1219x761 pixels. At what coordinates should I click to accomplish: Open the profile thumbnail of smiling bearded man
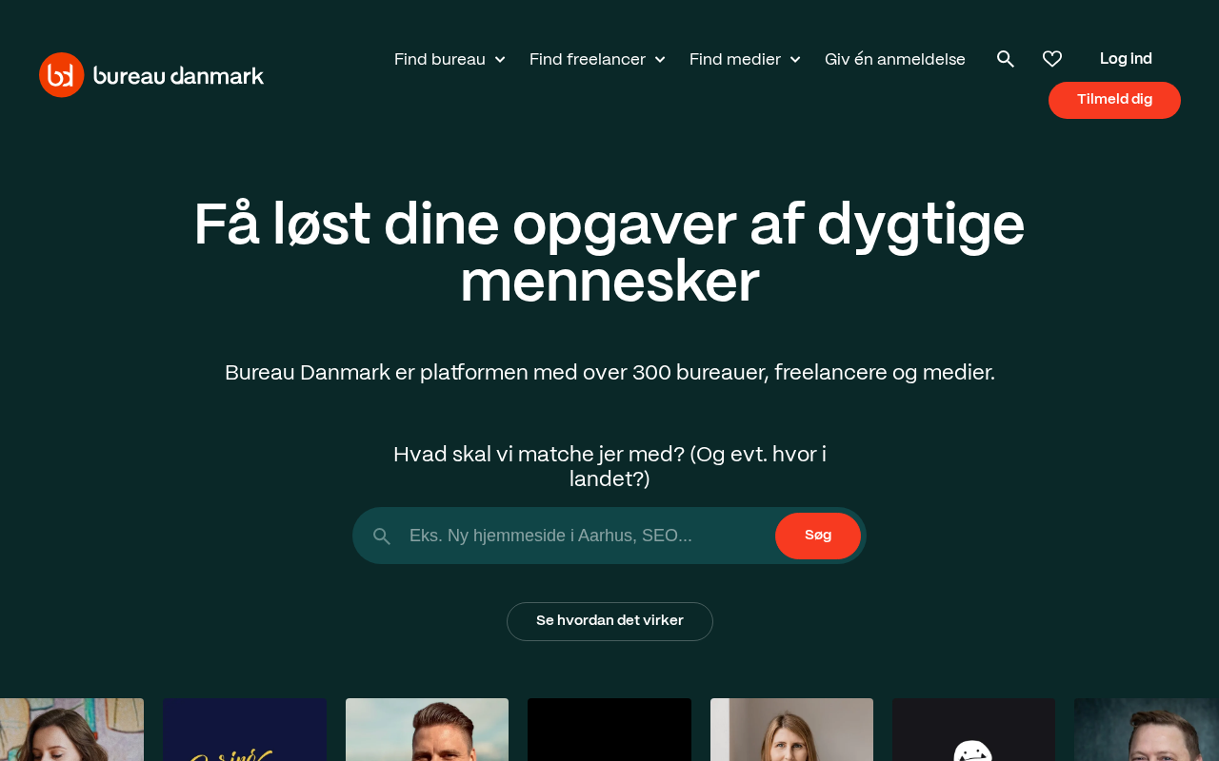point(427,730)
